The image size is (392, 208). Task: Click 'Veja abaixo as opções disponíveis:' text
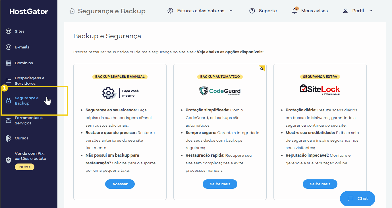[230, 52]
